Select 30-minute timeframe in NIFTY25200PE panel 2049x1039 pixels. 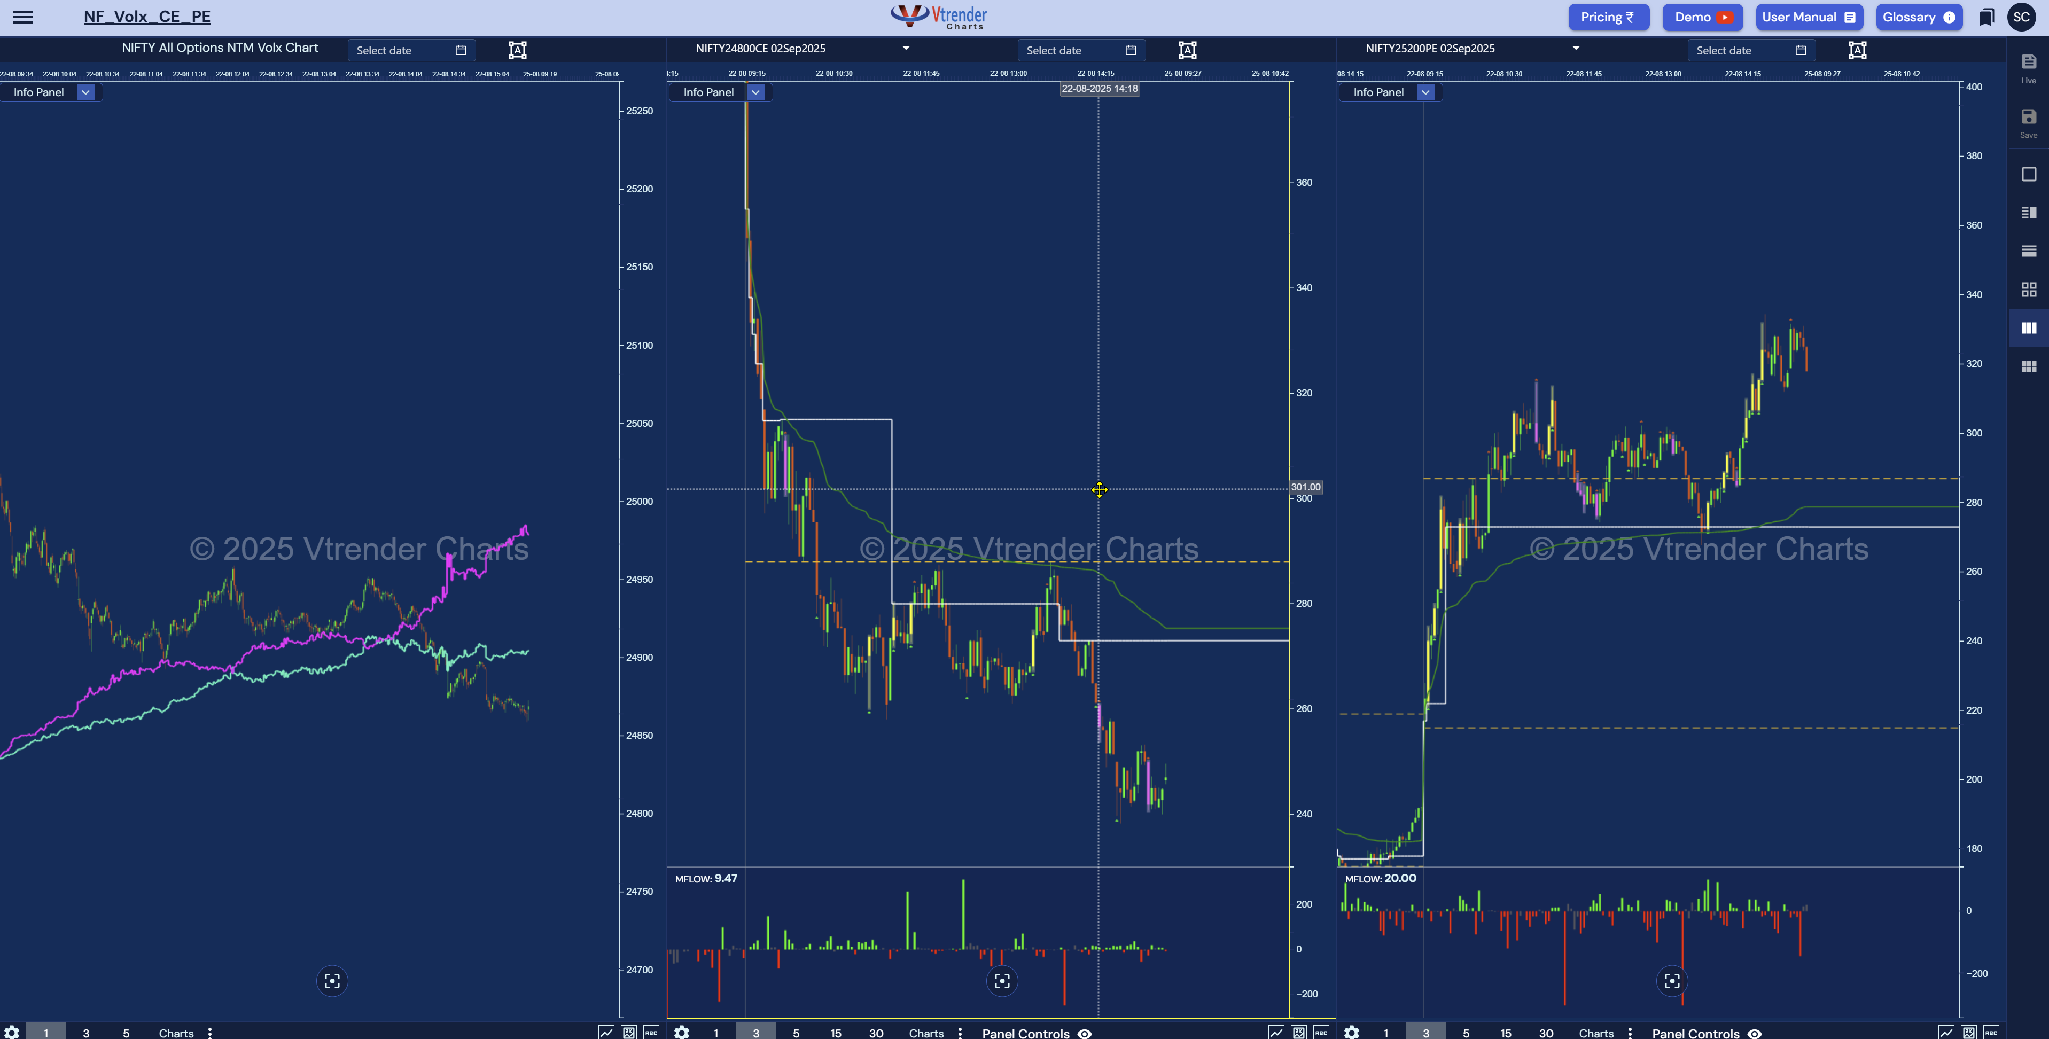coord(1546,1033)
